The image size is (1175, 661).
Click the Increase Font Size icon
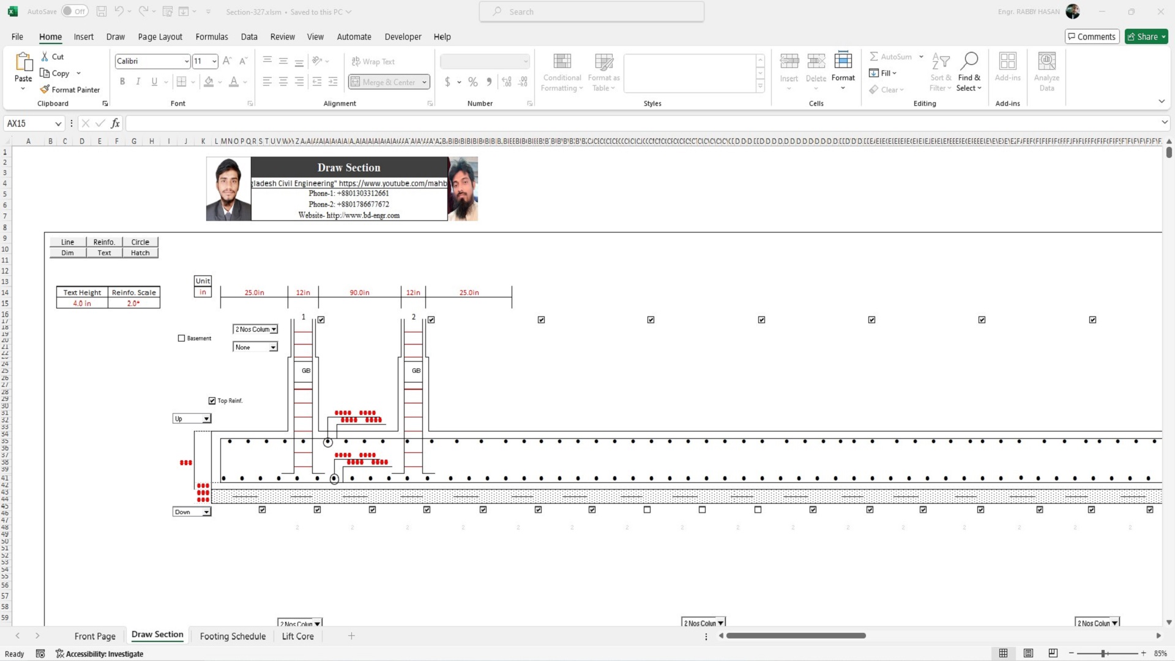click(x=227, y=61)
